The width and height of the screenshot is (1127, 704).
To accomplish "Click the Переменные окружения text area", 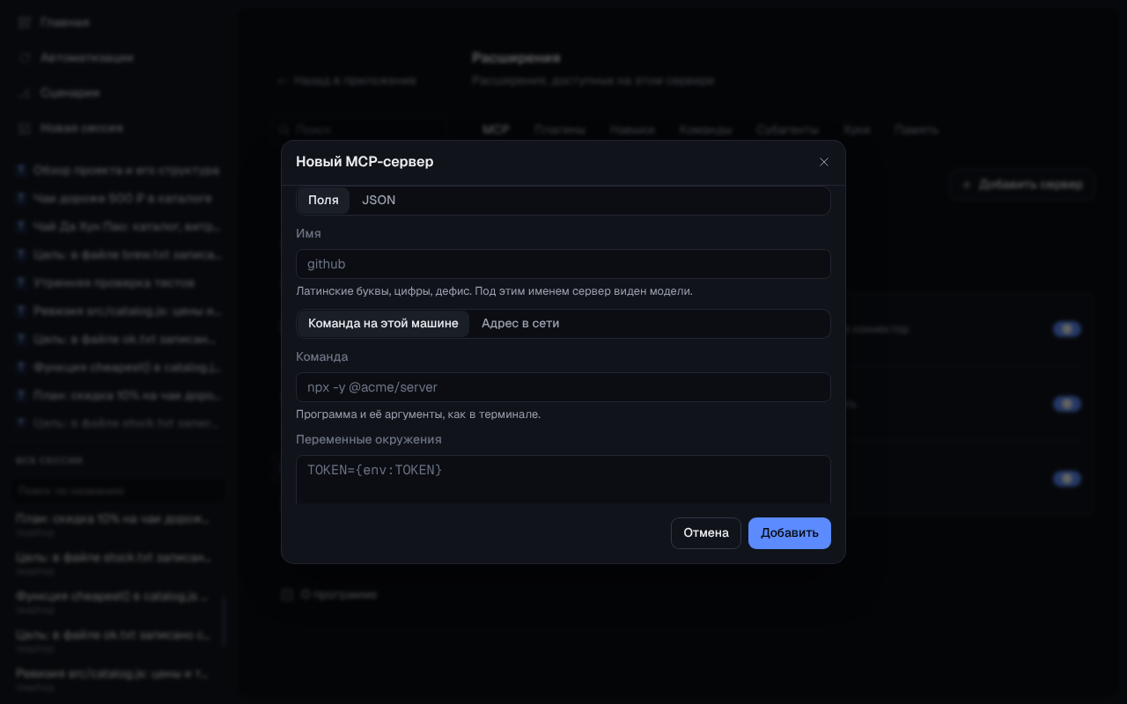I will (x=563, y=480).
